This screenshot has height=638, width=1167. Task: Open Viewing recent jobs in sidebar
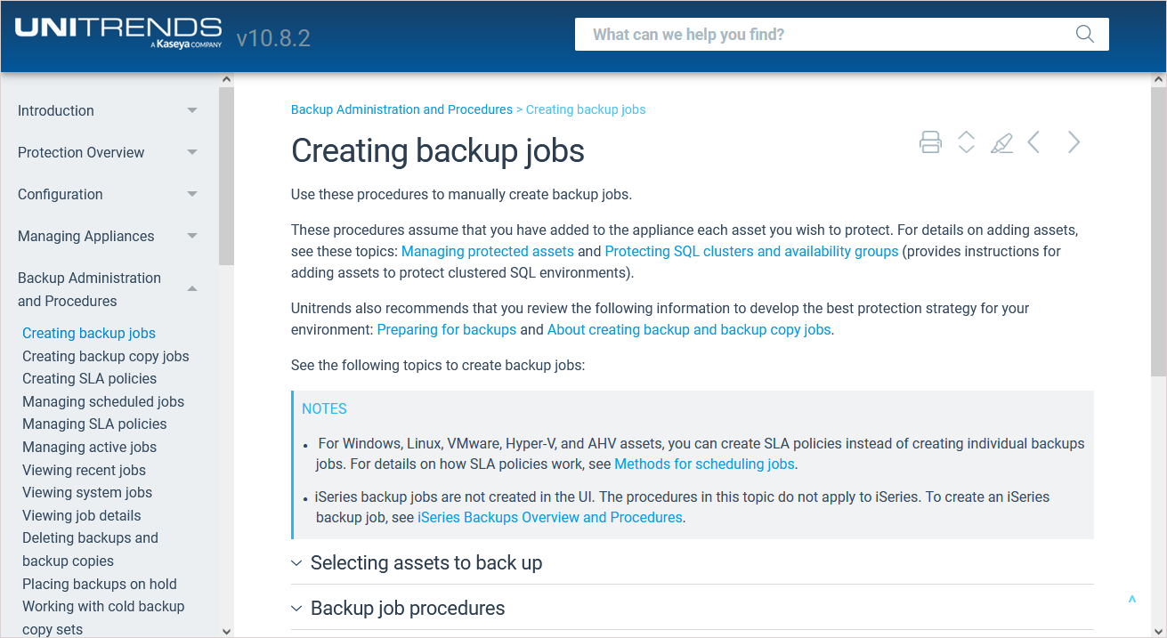[84, 470]
